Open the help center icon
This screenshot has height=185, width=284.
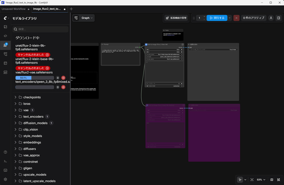pyautogui.click(x=5, y=152)
